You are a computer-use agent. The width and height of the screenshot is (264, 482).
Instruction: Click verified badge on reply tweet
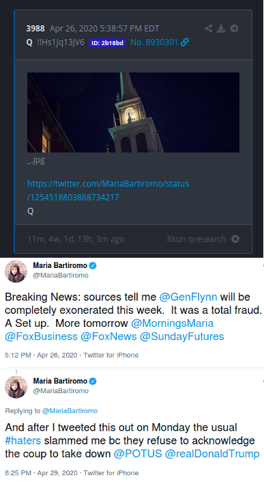(x=93, y=381)
